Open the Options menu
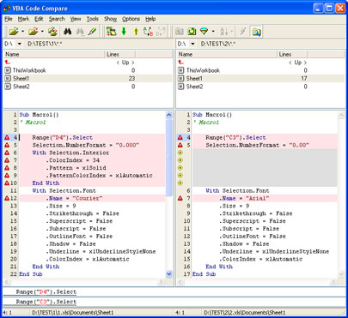Screen dimensions: 348x318 click(131, 19)
